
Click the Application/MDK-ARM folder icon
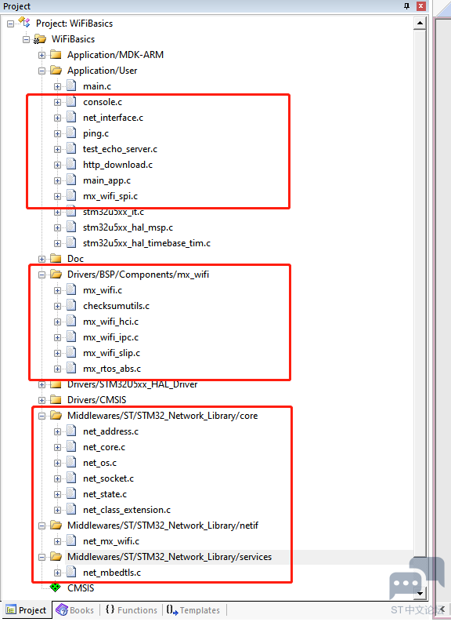[x=56, y=54]
